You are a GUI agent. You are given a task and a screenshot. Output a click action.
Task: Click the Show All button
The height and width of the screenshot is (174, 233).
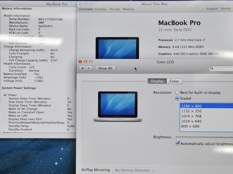click(105, 68)
